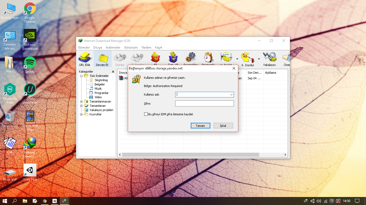Open the K. Başlat dropdown arrow
Viewport: 366px width, 205px height.
pos(237,59)
